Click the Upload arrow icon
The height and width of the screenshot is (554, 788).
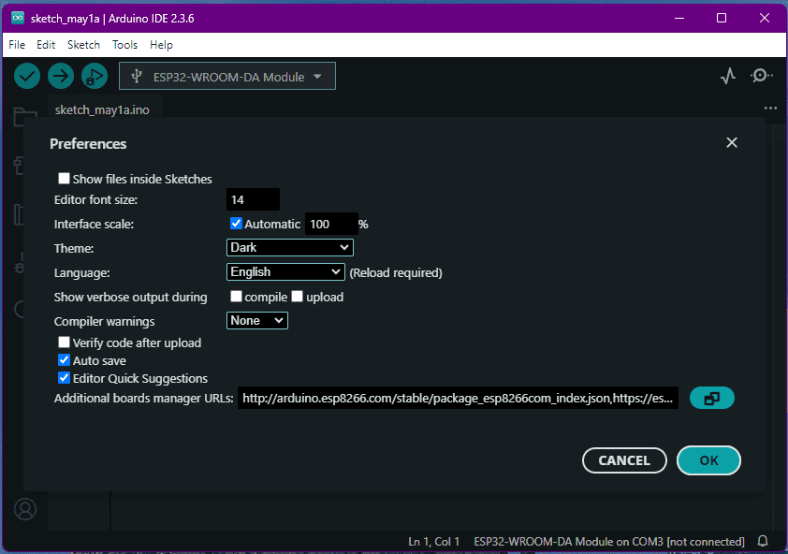pyautogui.click(x=61, y=77)
